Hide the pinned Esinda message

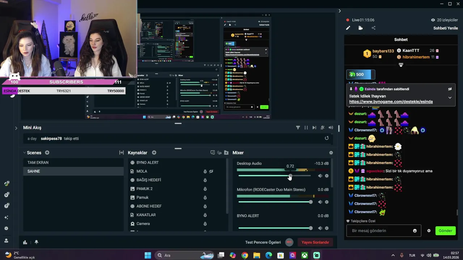click(450, 89)
